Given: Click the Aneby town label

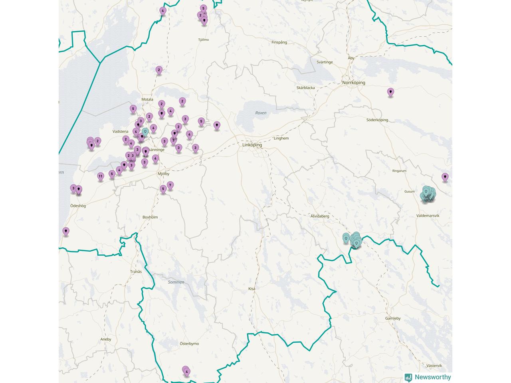Looking at the screenshot, I should click(106, 340).
